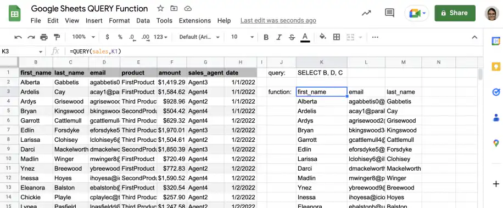Open the Default font dropdown
The image size is (503, 208).
199,37
